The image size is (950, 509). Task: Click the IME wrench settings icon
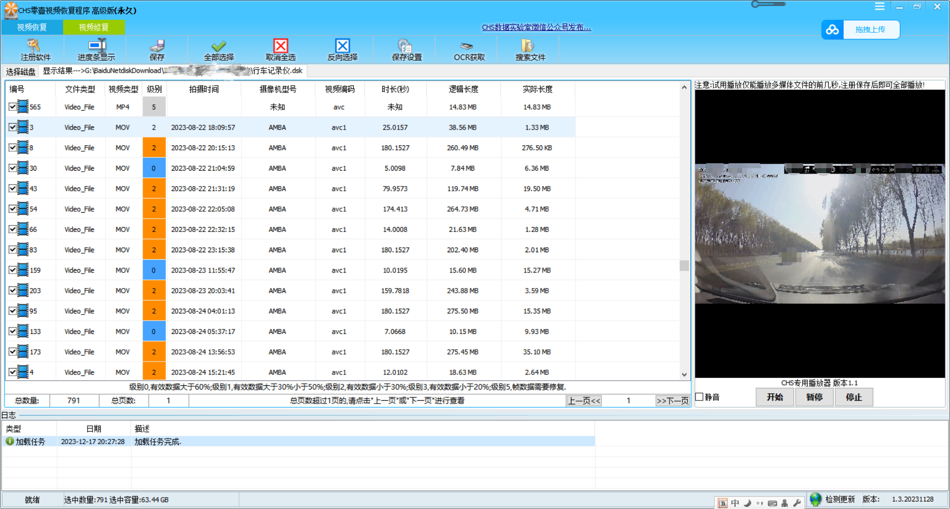797,503
